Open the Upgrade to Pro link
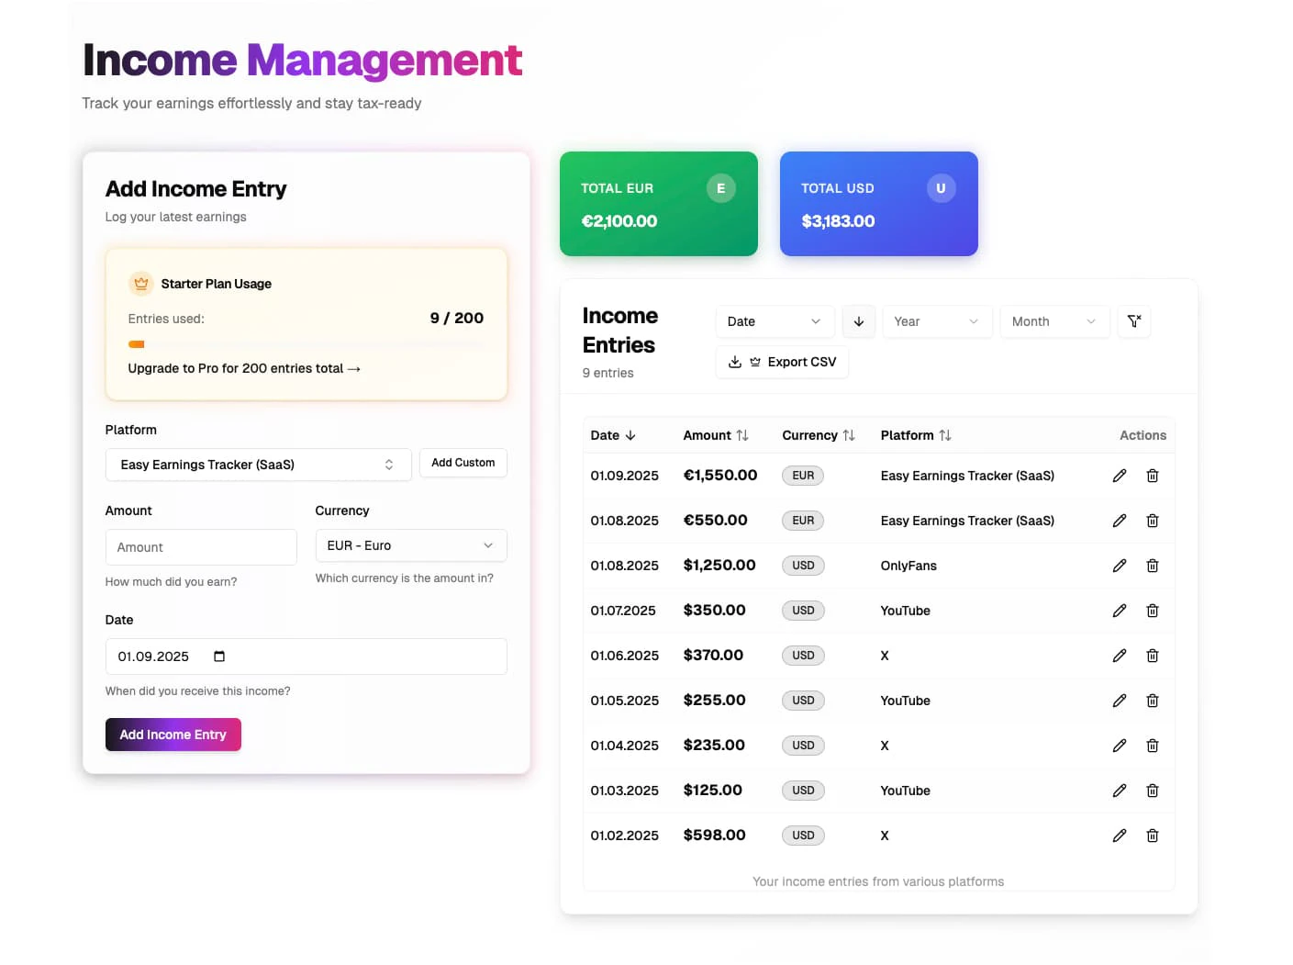Screen dimensions: 1293x965 click(243, 368)
